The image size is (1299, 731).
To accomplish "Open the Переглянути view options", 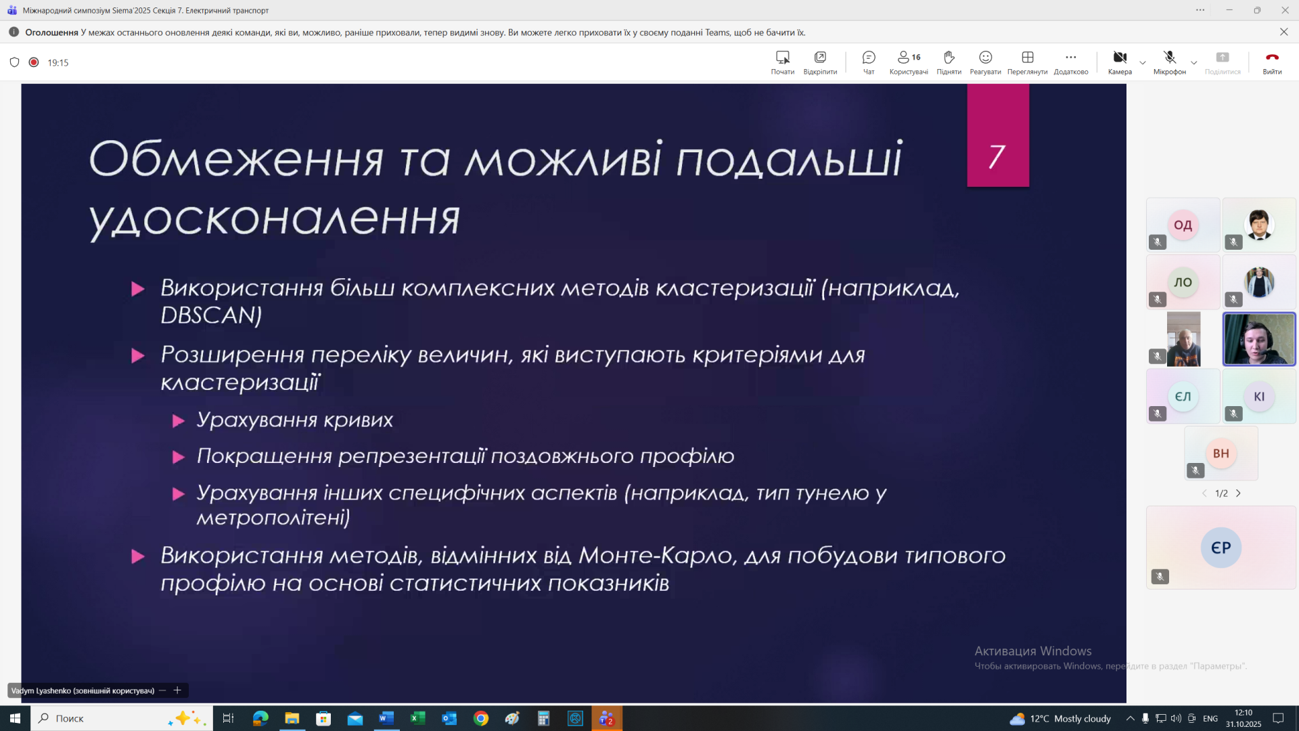I will tap(1027, 62).
